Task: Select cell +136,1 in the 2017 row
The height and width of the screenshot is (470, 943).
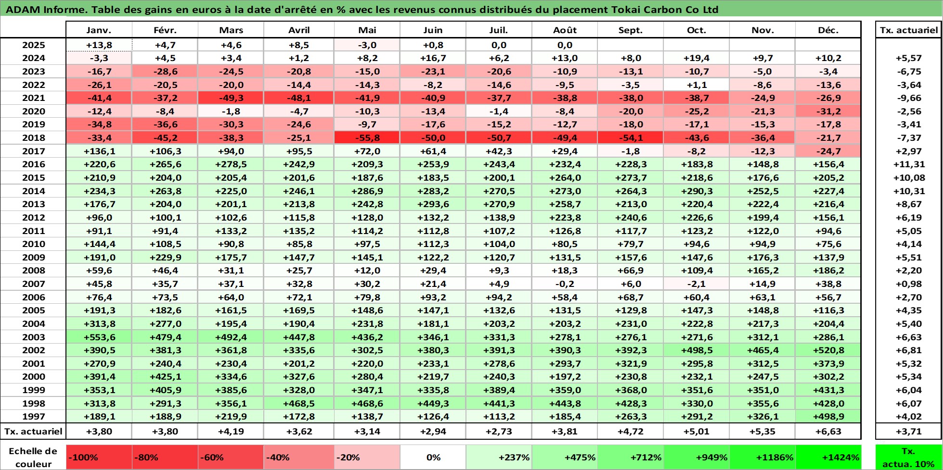Action: click(x=99, y=151)
